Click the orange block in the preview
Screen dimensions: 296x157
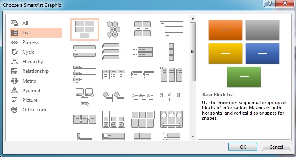[225, 30]
